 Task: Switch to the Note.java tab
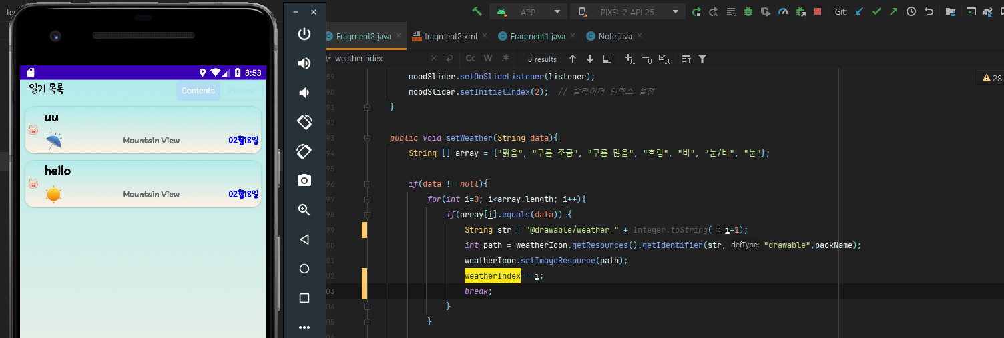click(615, 36)
